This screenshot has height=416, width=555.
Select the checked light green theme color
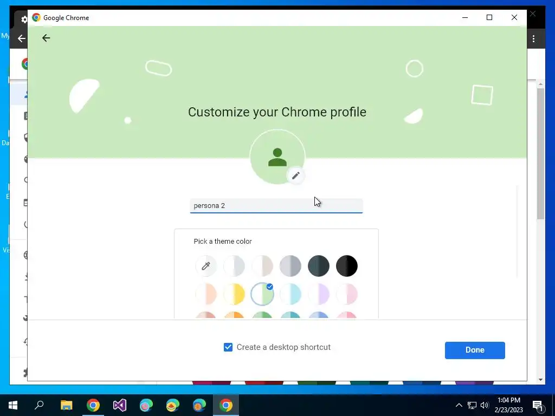point(262,294)
